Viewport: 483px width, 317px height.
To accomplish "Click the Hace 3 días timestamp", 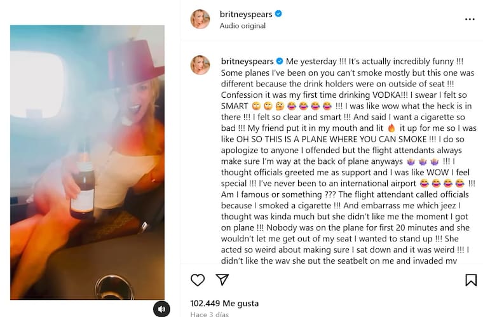I will tap(210, 314).
